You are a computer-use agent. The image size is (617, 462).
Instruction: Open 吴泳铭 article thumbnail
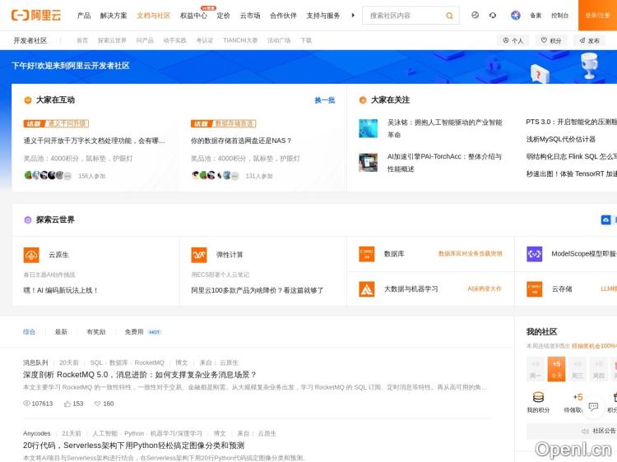(x=368, y=128)
